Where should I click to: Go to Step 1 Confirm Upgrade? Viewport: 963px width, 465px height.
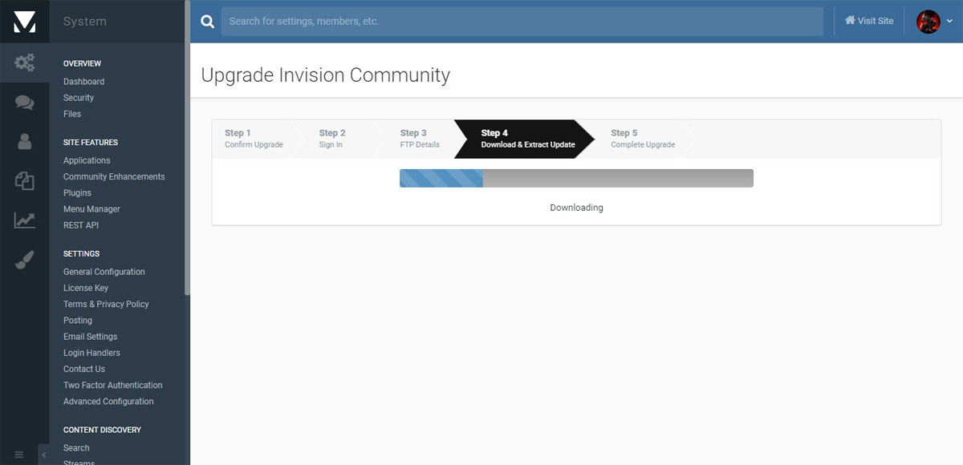[253, 139]
